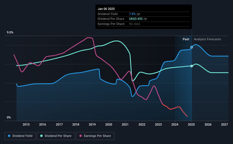The height and width of the screenshot is (144, 233).
Task: Click the 2022 x-axis label
Action: click(x=142, y=124)
